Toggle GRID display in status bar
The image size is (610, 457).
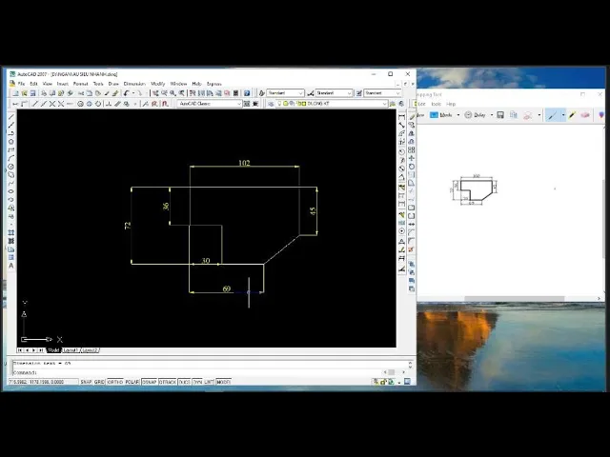click(x=99, y=382)
